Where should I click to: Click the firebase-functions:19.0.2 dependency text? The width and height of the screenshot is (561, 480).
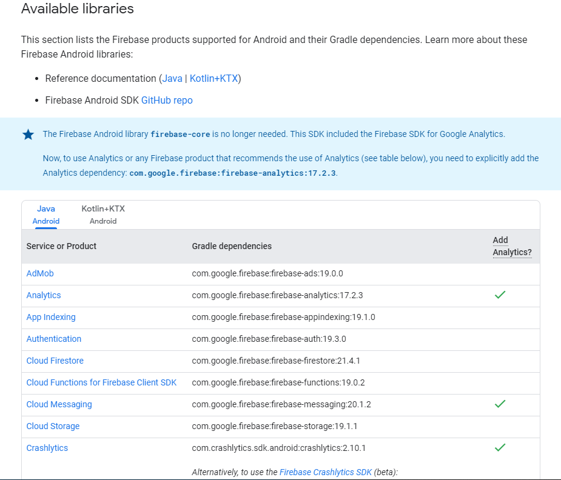[x=278, y=382]
